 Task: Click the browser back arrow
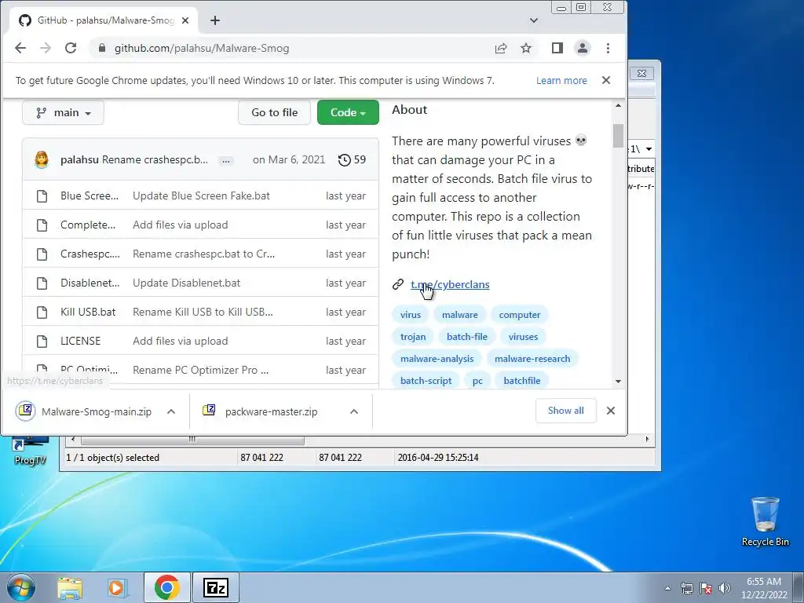[20, 48]
